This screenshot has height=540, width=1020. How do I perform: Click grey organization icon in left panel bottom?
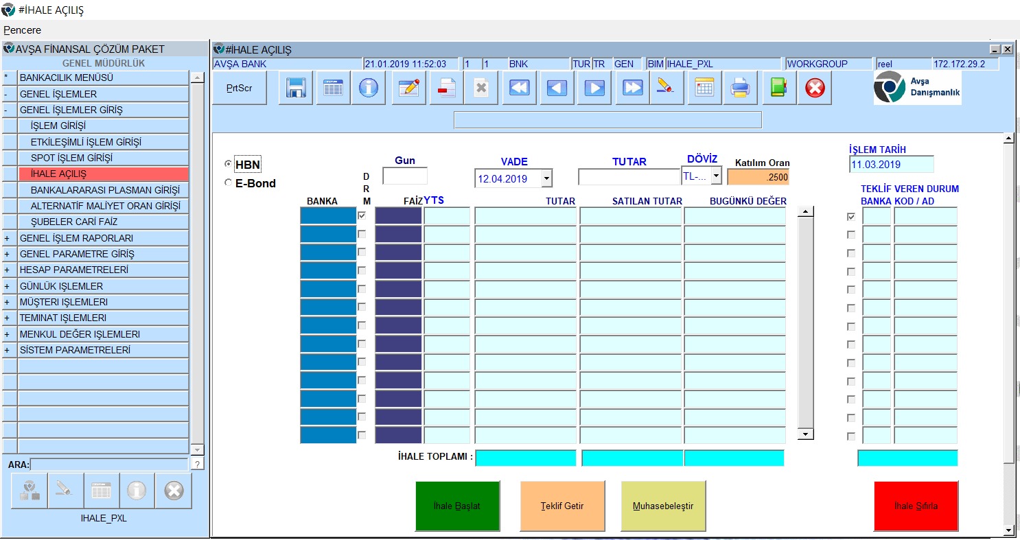30,490
